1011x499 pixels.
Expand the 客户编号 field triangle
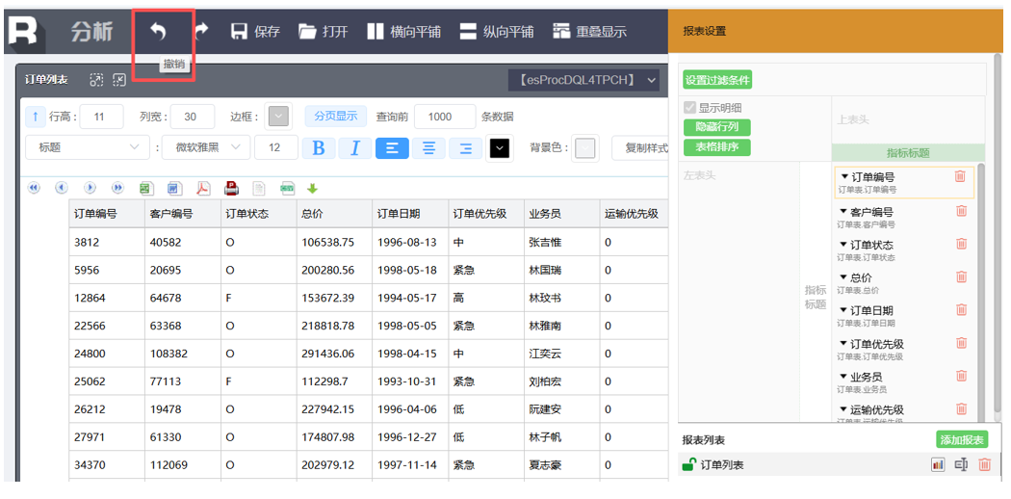[x=844, y=211]
